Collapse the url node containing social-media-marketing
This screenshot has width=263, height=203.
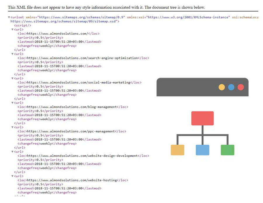tap(12, 78)
